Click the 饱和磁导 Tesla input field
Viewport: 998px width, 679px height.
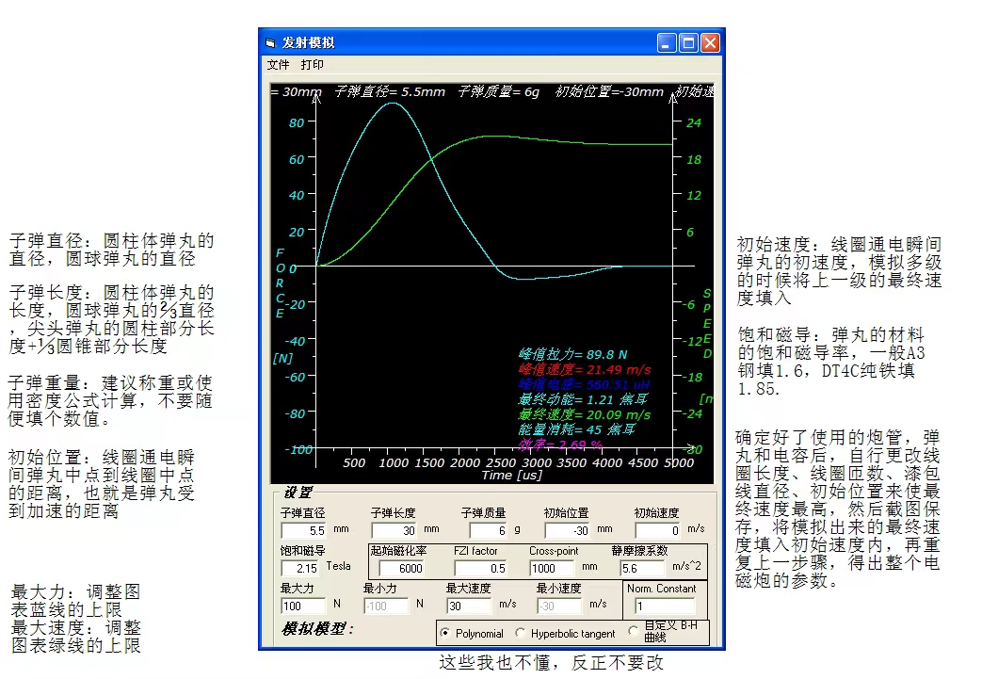point(299,568)
